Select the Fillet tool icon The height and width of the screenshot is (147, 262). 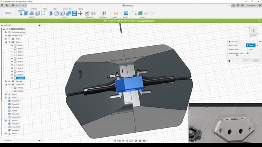pyautogui.click(x=56, y=13)
